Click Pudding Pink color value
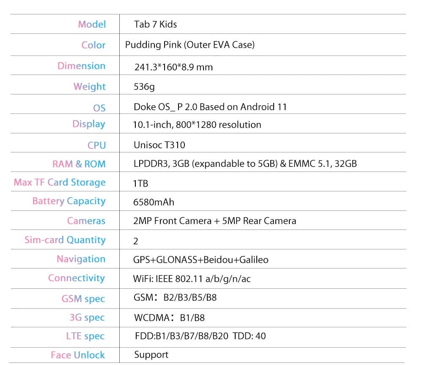Viewport: 423px width, 365px height. tap(190, 45)
